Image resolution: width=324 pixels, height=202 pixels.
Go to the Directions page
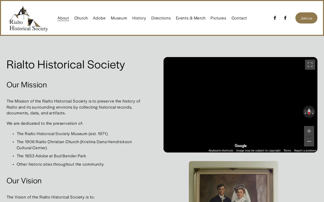(161, 18)
